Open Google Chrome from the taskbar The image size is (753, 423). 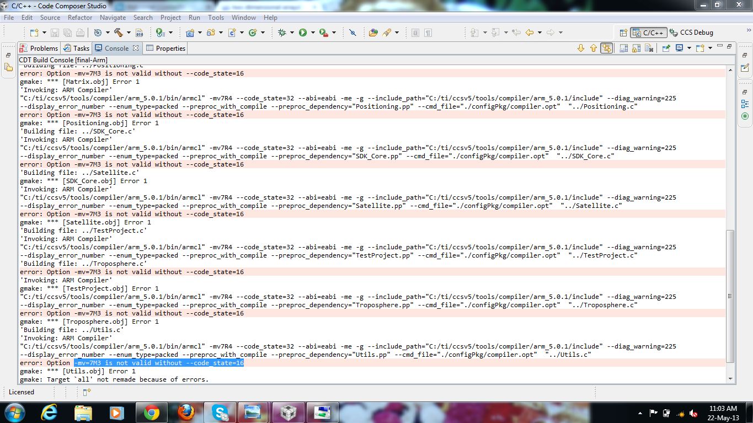[x=151, y=413]
